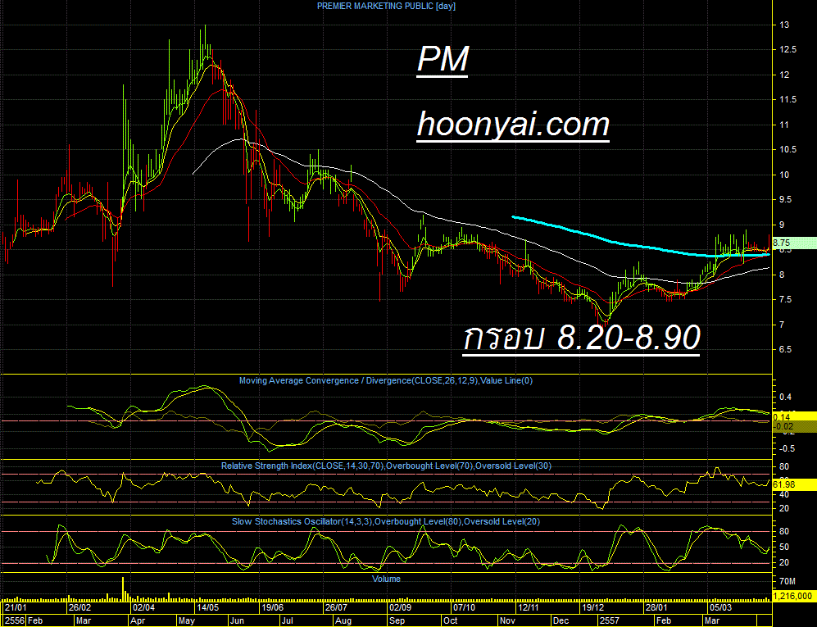
Task: Click the Feb label right after 2556
Action: tap(35, 620)
